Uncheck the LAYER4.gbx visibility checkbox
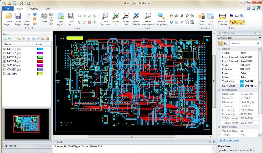The image size is (263, 153). [5, 61]
